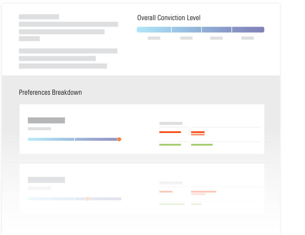Click the gray column header above first card's red bars
305x235 pixels.
click(171, 124)
